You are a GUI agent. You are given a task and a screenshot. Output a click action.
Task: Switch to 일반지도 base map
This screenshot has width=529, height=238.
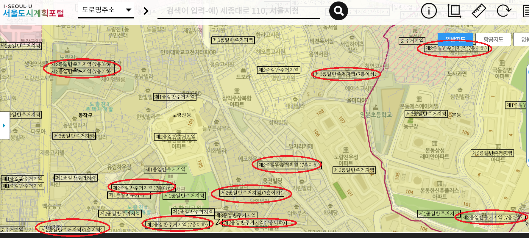(455, 39)
